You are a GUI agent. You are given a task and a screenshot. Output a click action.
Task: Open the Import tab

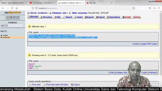(100, 17)
